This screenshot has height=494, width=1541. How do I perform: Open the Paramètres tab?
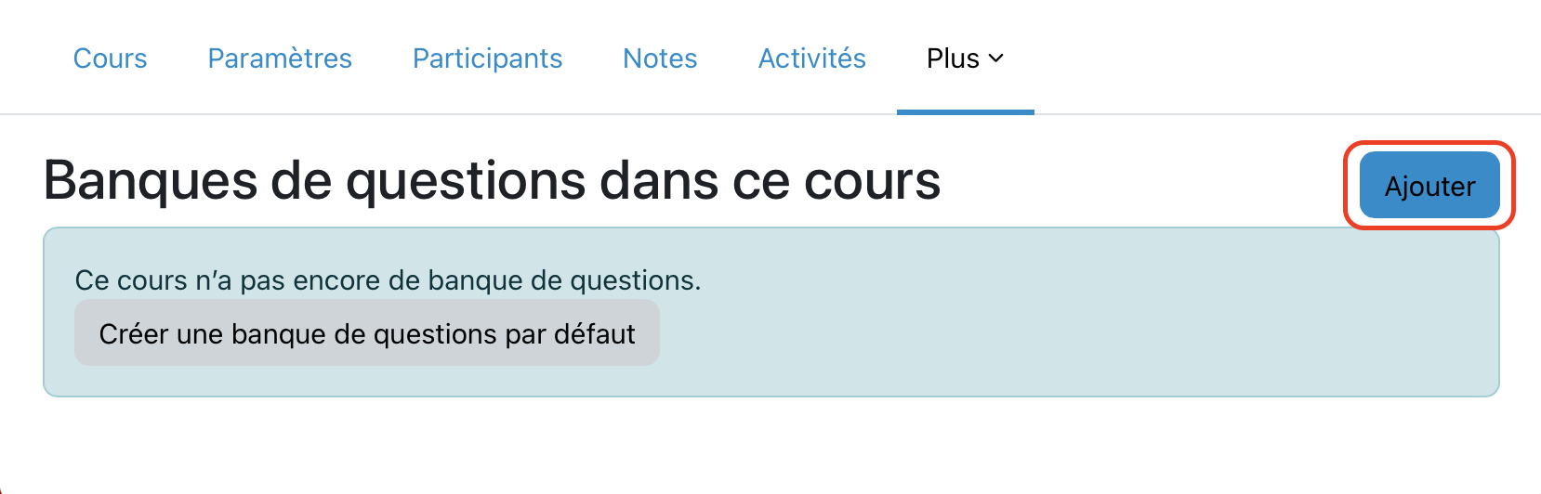(x=280, y=58)
